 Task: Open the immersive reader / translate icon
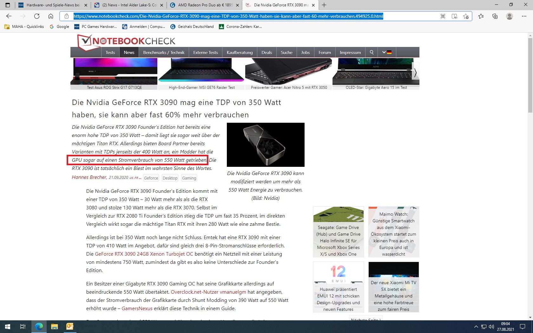coord(454,16)
